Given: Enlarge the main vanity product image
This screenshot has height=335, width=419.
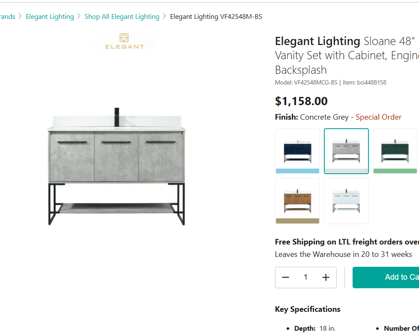Looking at the screenshot, I should click(x=117, y=167).
